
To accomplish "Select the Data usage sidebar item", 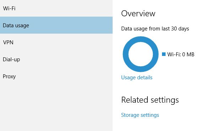I will point(56,25).
